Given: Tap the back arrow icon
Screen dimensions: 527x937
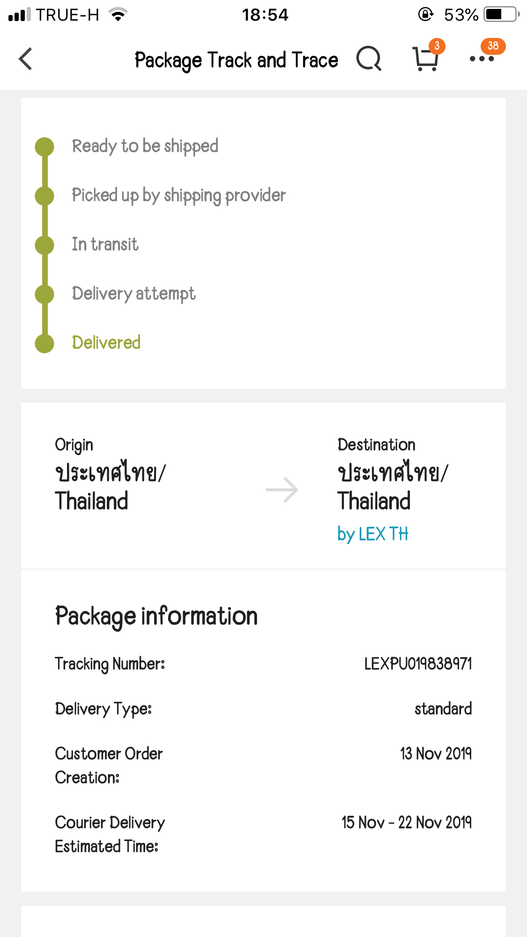Looking at the screenshot, I should (x=26, y=59).
